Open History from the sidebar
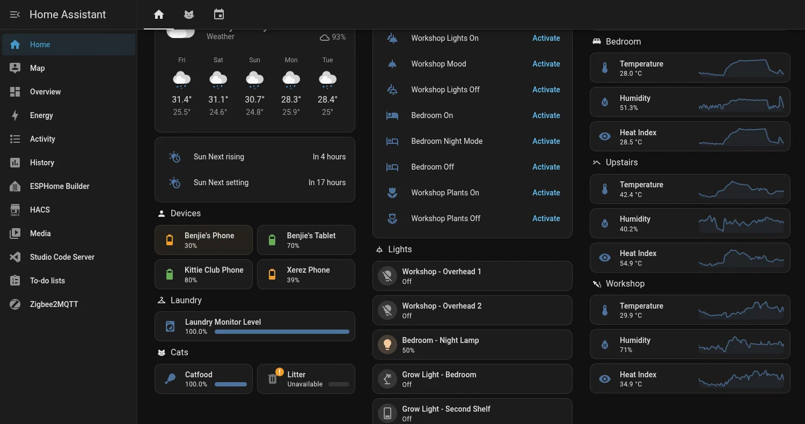The height and width of the screenshot is (424, 805). (x=69, y=163)
